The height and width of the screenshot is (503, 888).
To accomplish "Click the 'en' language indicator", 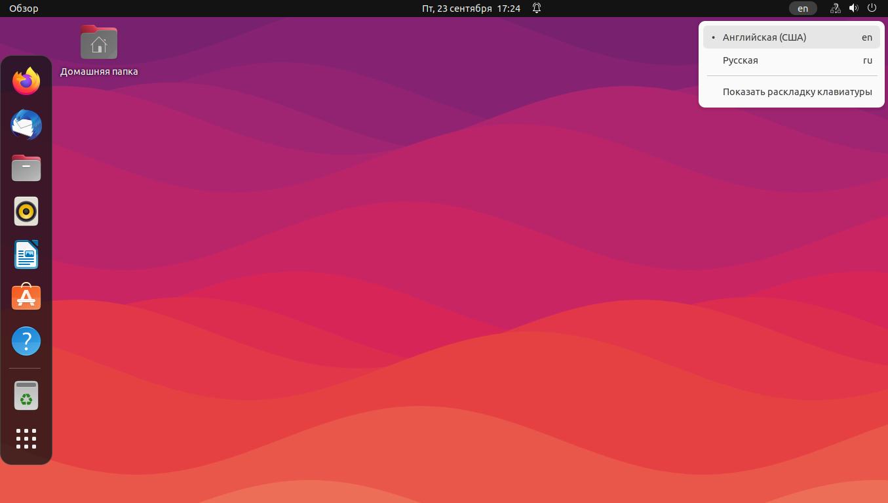I will click(802, 9).
